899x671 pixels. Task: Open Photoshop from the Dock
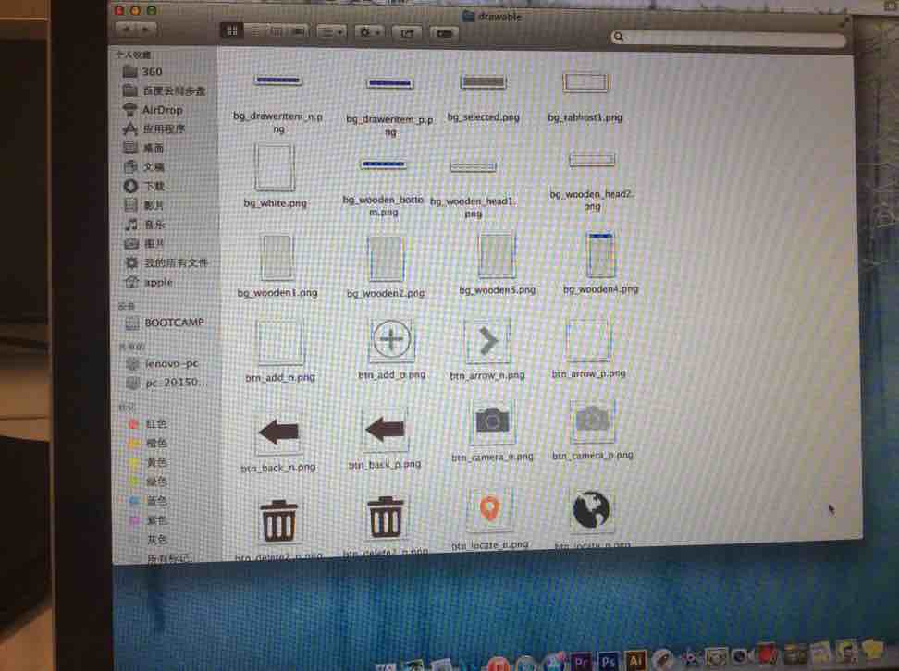608,662
